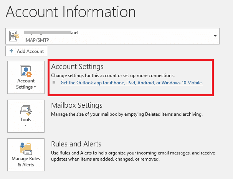Select the Rules and Alerts section heading

[76, 144]
